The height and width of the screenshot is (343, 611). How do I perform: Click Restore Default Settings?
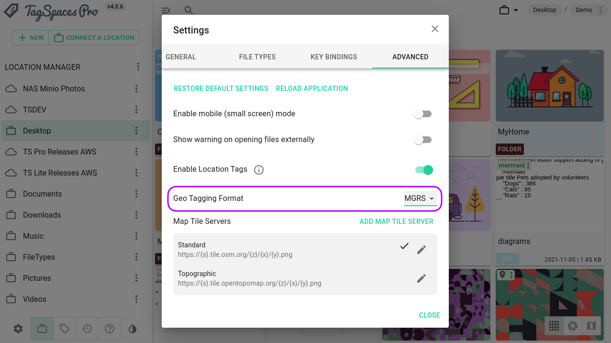point(221,88)
